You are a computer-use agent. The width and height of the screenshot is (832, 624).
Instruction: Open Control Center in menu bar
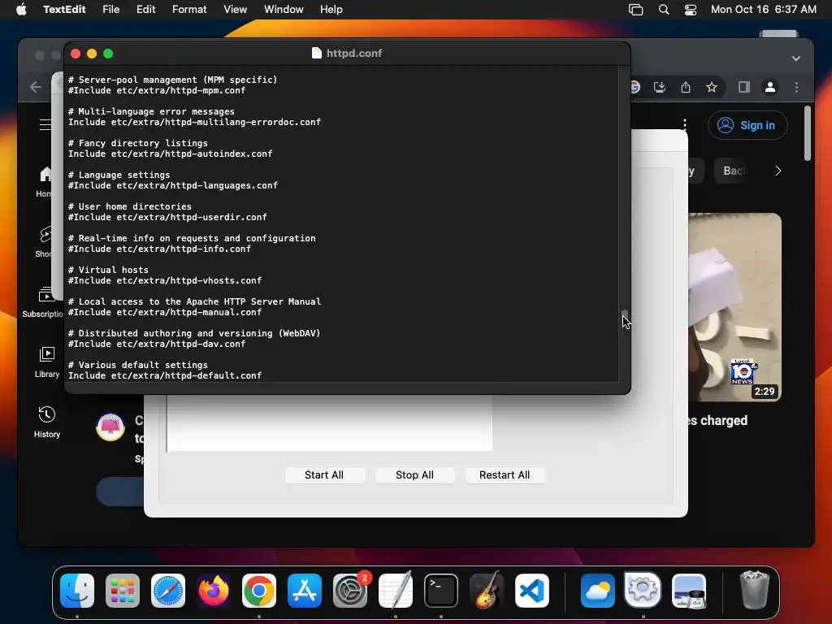691,10
